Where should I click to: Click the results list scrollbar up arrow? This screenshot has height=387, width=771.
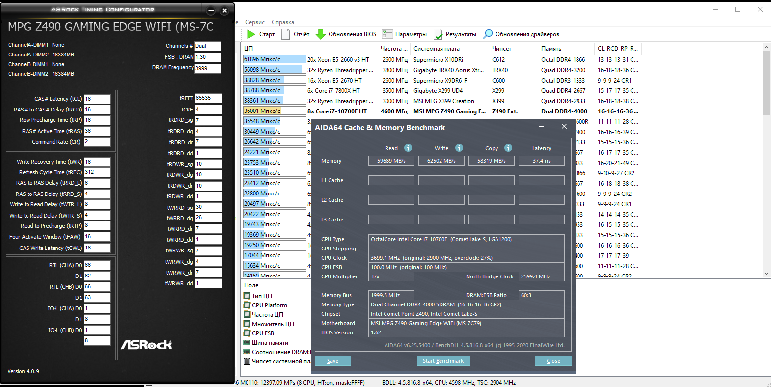766,47
